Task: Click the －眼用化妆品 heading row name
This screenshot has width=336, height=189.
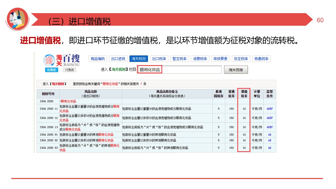Action: coord(68,101)
